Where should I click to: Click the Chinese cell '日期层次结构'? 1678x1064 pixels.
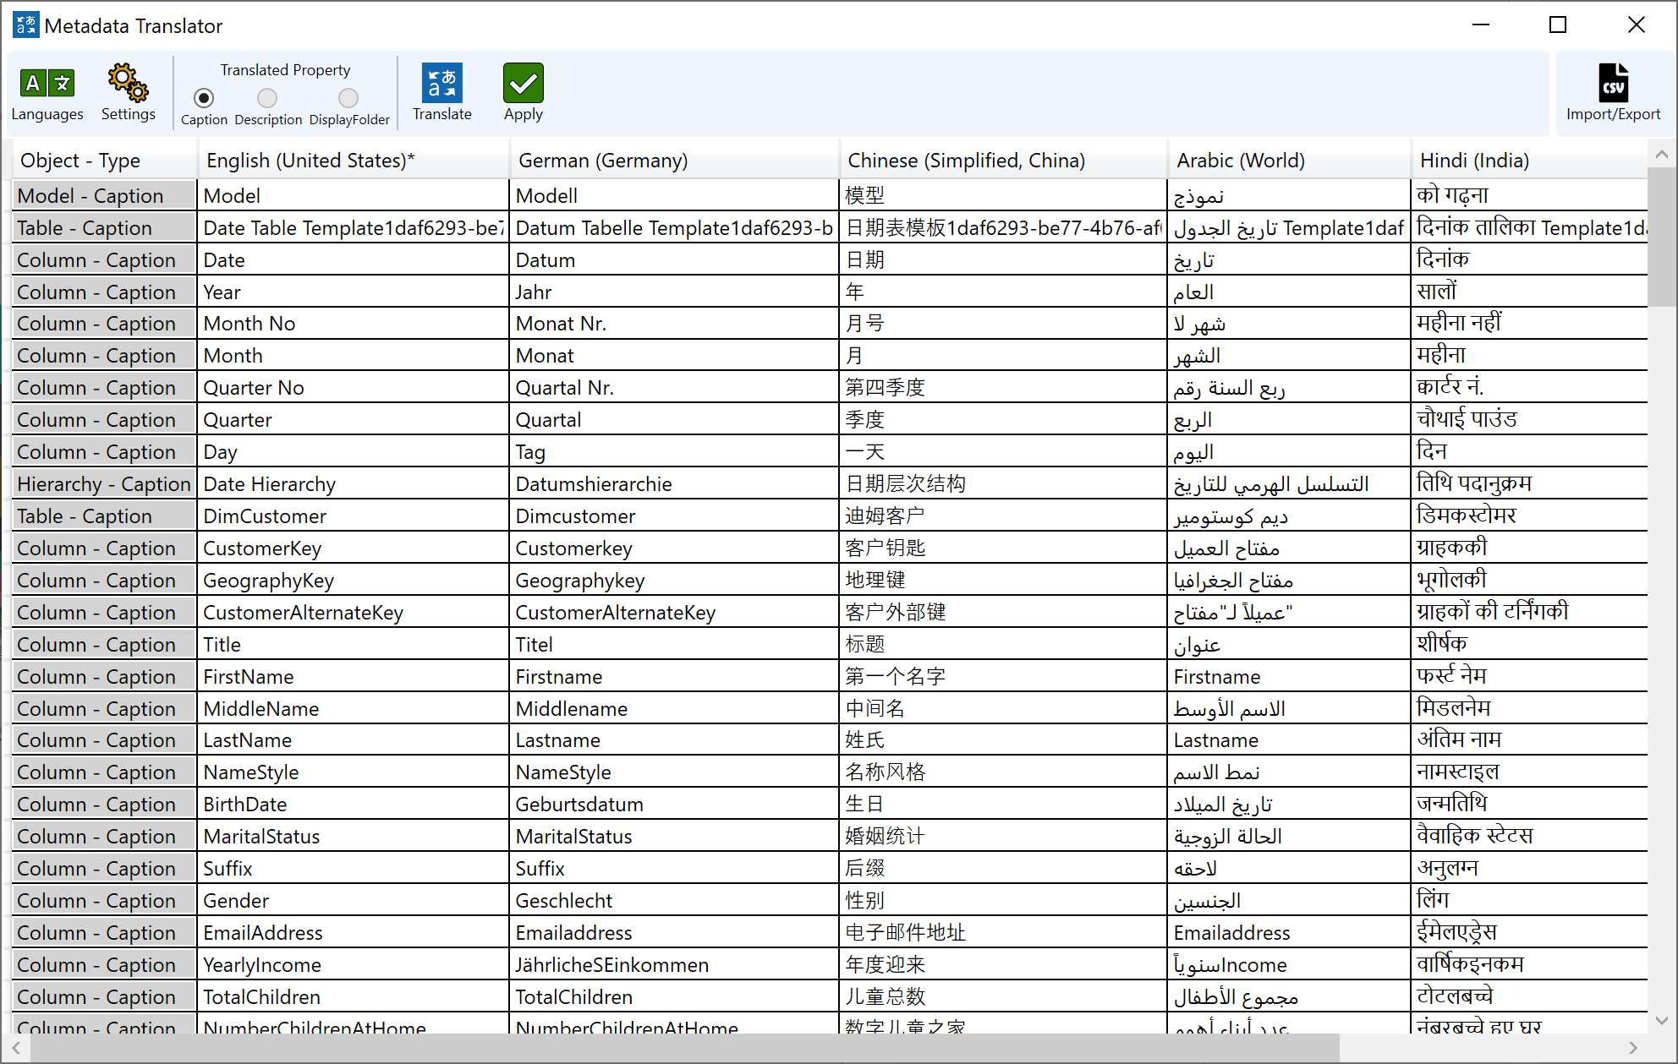click(x=1003, y=483)
